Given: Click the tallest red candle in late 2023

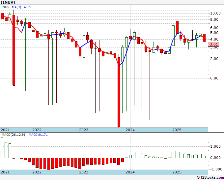Looking at the screenshot, I should point(119,92).
